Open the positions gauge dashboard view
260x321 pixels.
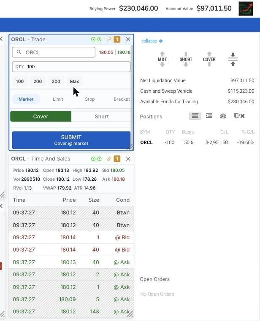(223, 116)
